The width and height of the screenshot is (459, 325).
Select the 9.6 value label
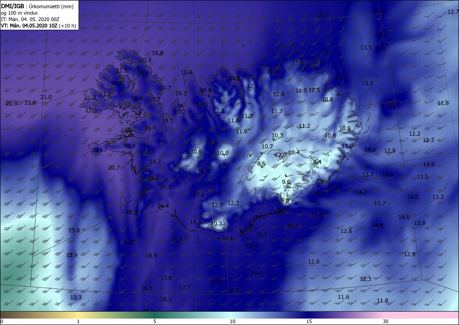(286, 182)
